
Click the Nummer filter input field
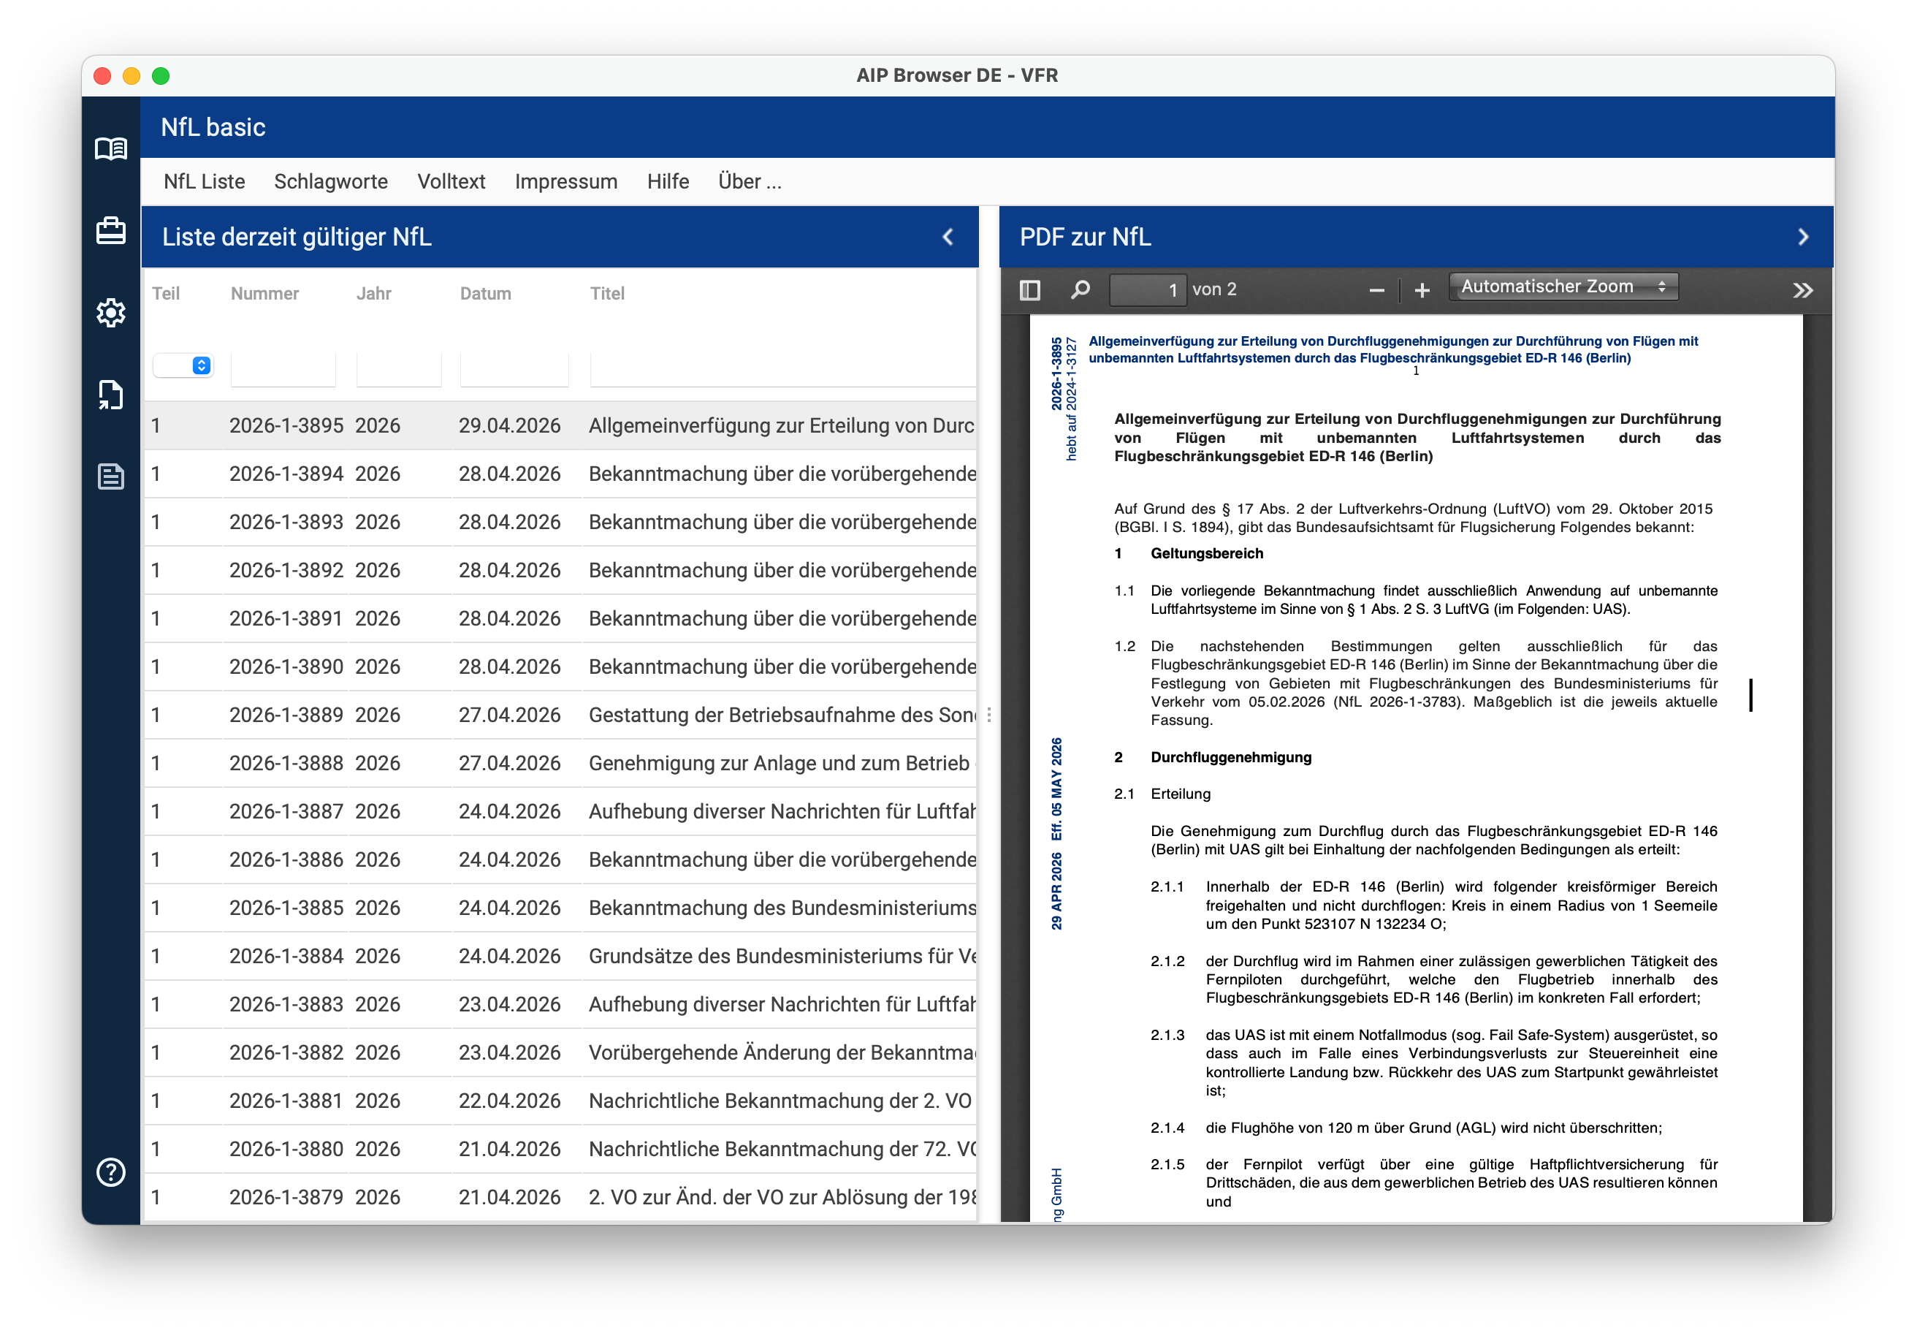point(283,368)
